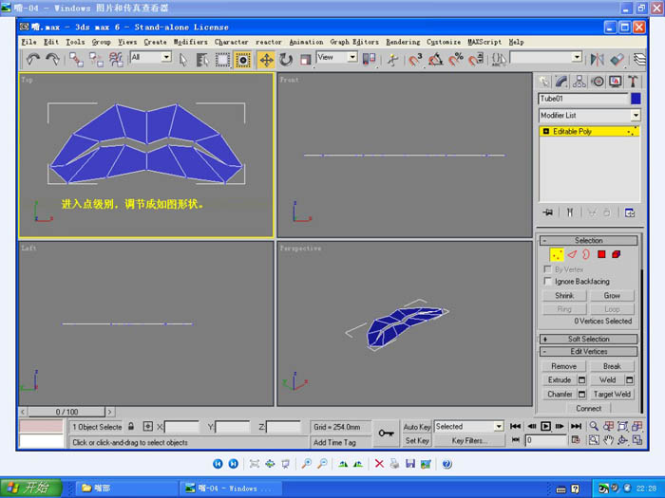Image resolution: width=665 pixels, height=498 pixels.
Task: Click the Target Weld button
Action: tap(612, 394)
